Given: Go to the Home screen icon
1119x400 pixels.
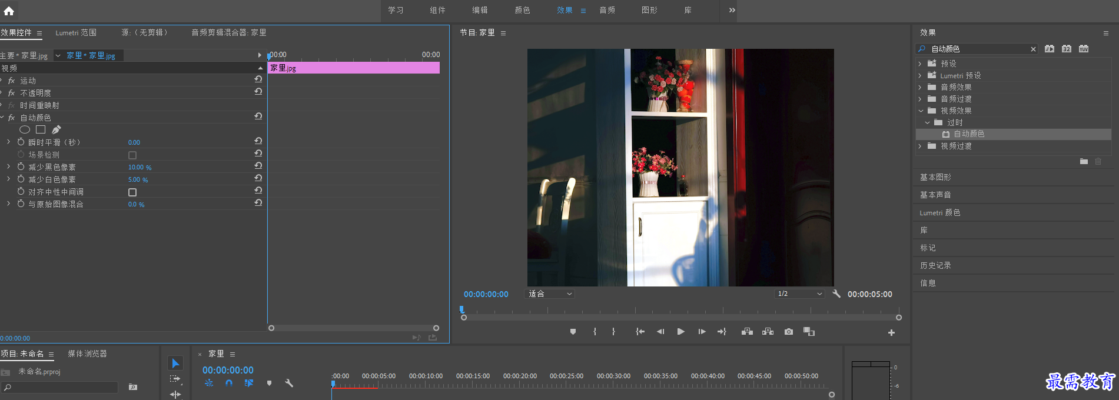Looking at the screenshot, I should pyautogui.click(x=9, y=11).
